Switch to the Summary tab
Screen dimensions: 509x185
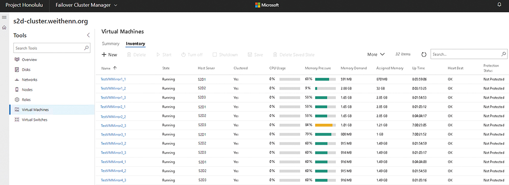point(110,43)
